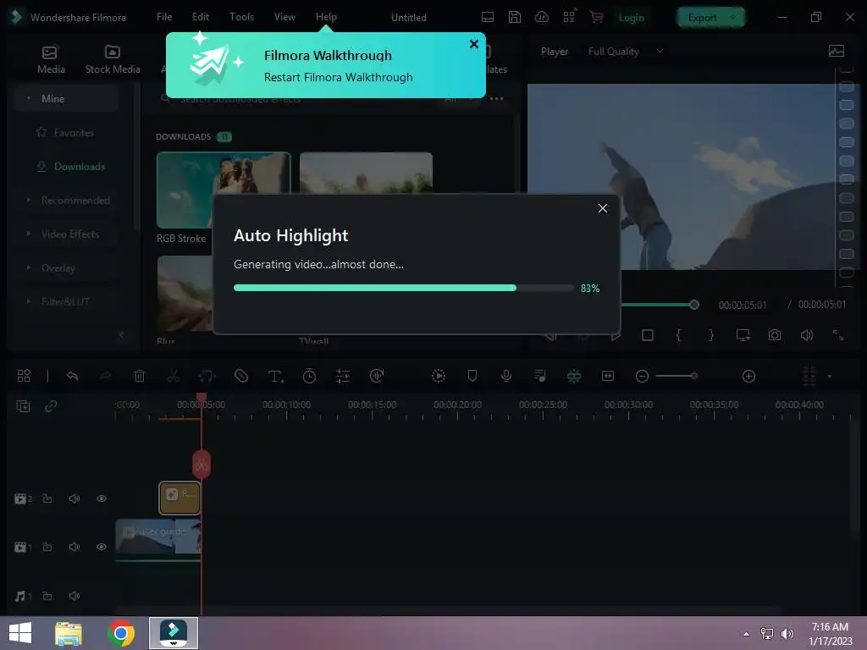This screenshot has width=867, height=650.
Task: Click the tag icon in timeline toolbar
Action: [x=241, y=376]
